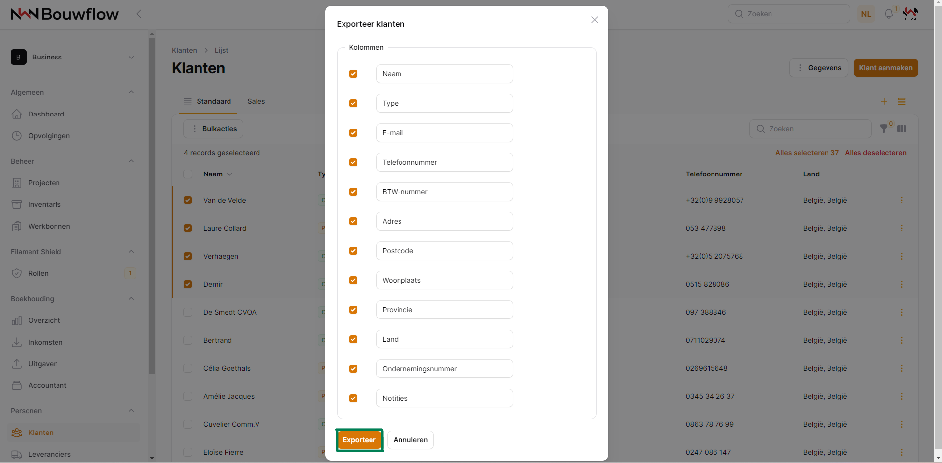Uncheck the Naam column checkbox

coord(353,74)
